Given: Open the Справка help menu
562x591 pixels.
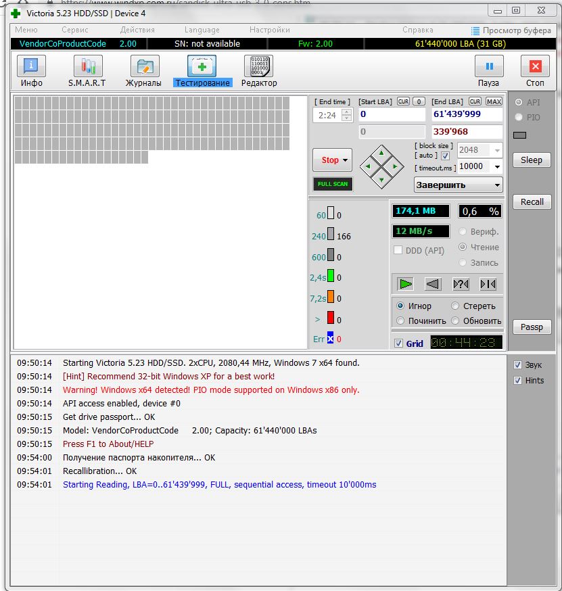Looking at the screenshot, I should coord(418,30).
